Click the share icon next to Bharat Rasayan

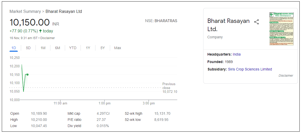256,22
